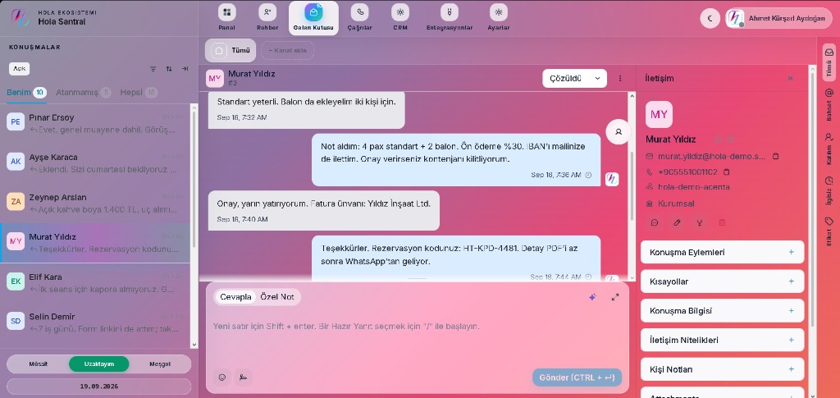The height and width of the screenshot is (398, 840).
Task: Delete contact with the trash icon
Action: click(722, 223)
